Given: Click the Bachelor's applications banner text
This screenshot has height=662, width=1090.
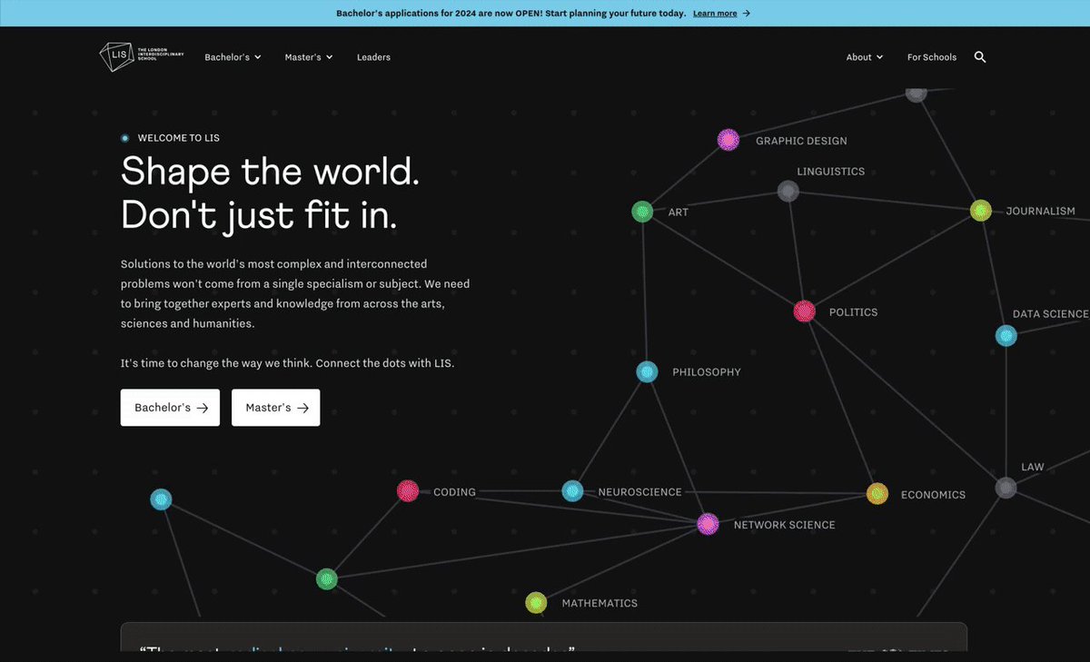Looking at the screenshot, I should click(511, 14).
